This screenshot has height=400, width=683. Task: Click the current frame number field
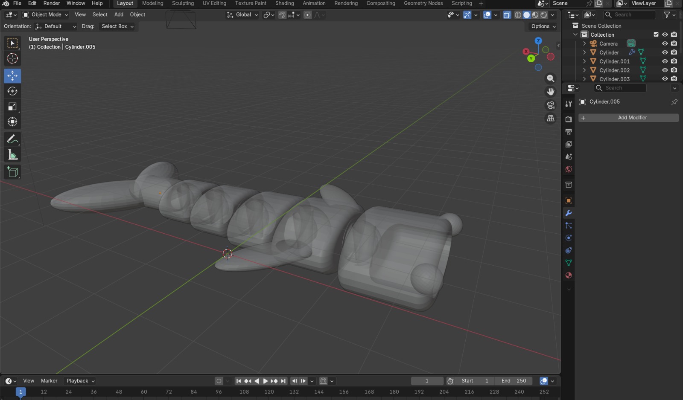click(x=427, y=381)
